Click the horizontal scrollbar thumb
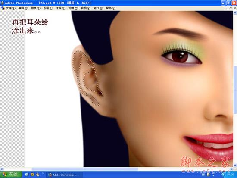This screenshot has width=237, height=178. (85, 169)
